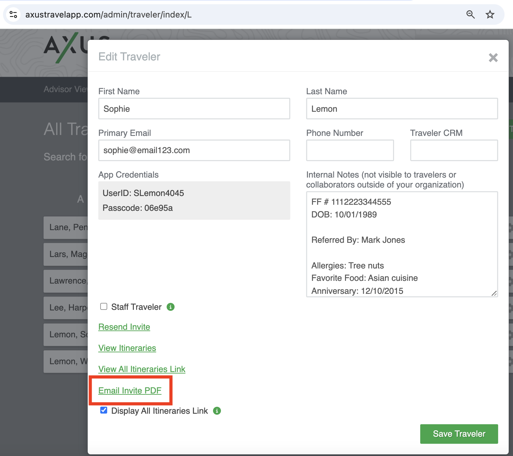
Task: Click inside the Internal Notes text area
Action: tap(402, 244)
